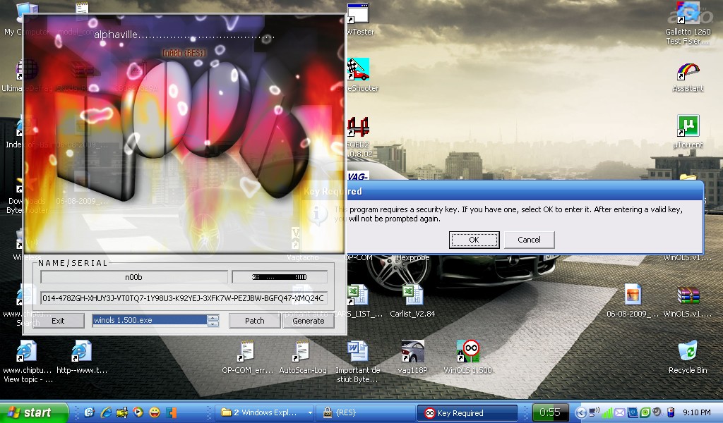Launch Internet Explorer from Quick Launch bar
This screenshot has height=423, width=723.
point(107,413)
